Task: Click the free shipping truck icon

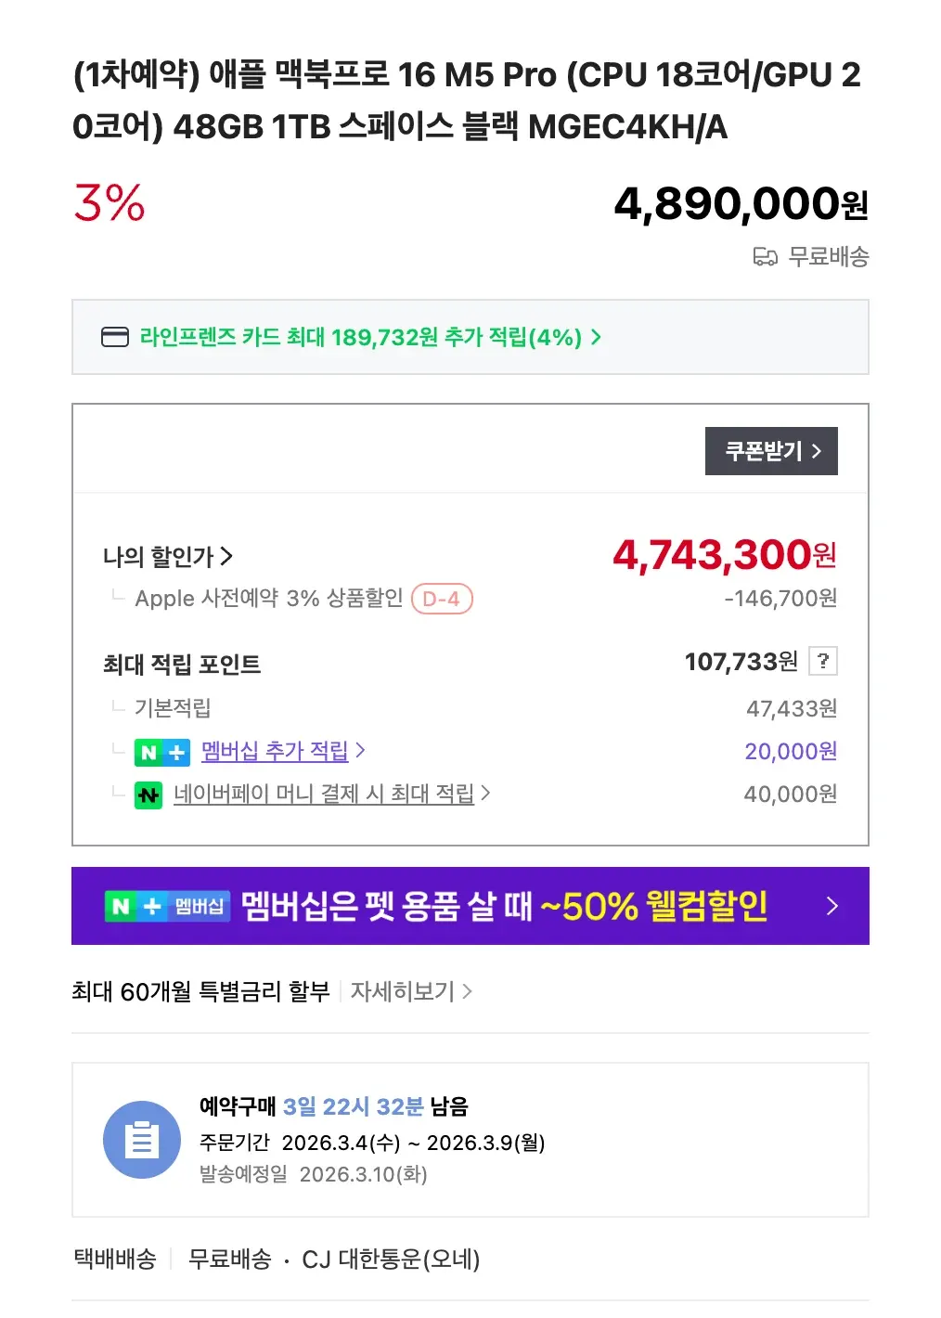Action: [765, 257]
